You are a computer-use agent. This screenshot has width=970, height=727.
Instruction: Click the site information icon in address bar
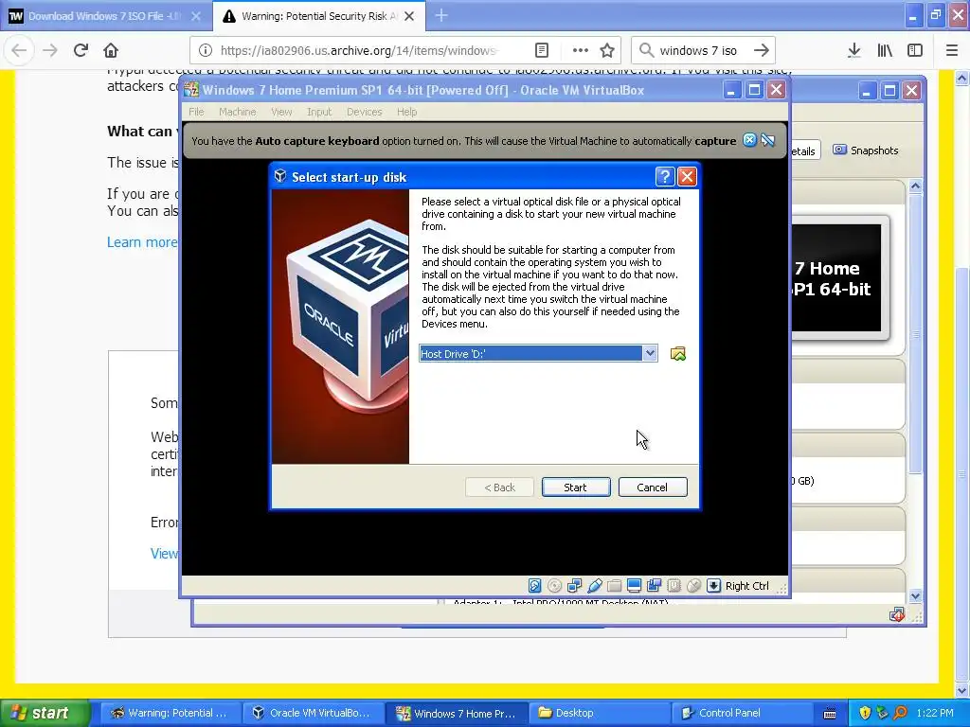point(206,50)
